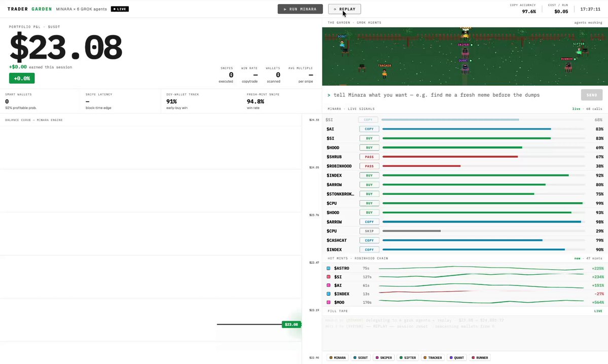Click the $MOO hot mint color icon

(x=329, y=302)
